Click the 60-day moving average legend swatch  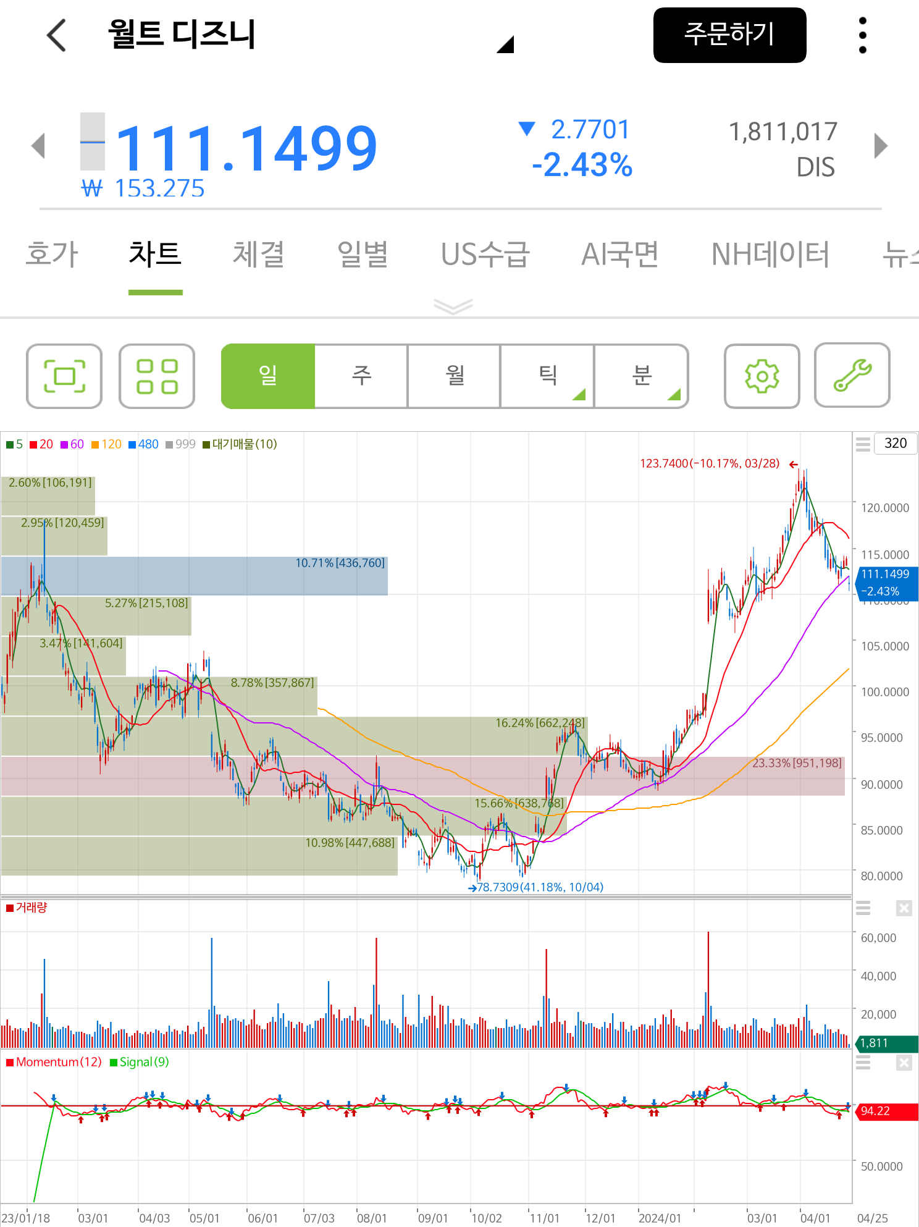click(64, 445)
